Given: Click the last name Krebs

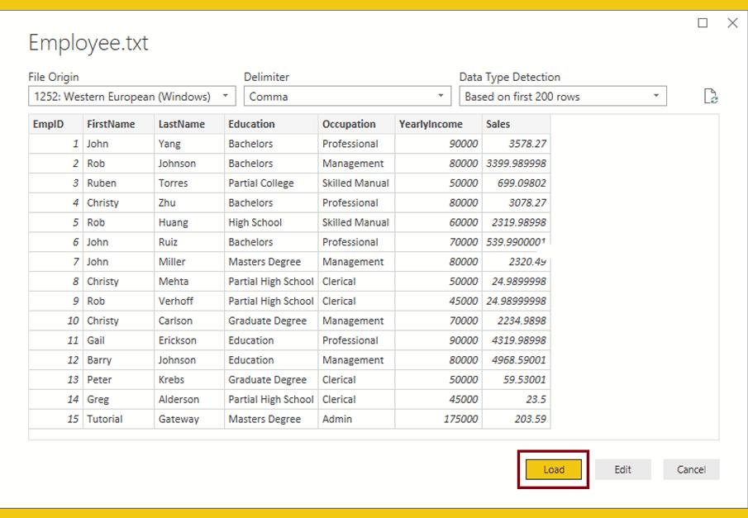Looking at the screenshot, I should [189, 380].
